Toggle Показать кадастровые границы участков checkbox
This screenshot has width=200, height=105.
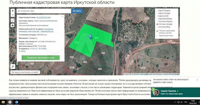point(157,31)
